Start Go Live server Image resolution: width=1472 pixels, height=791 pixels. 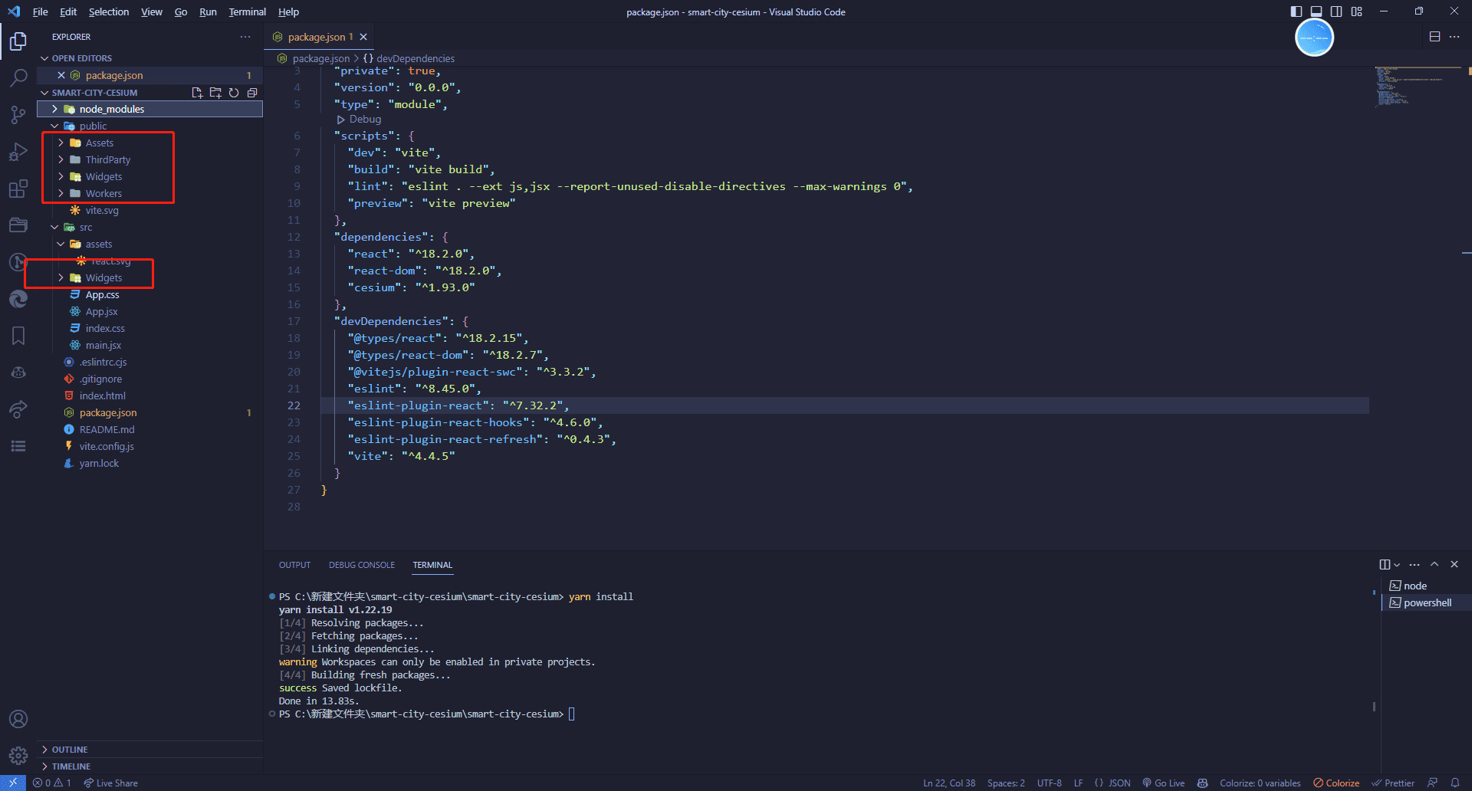click(x=1163, y=783)
